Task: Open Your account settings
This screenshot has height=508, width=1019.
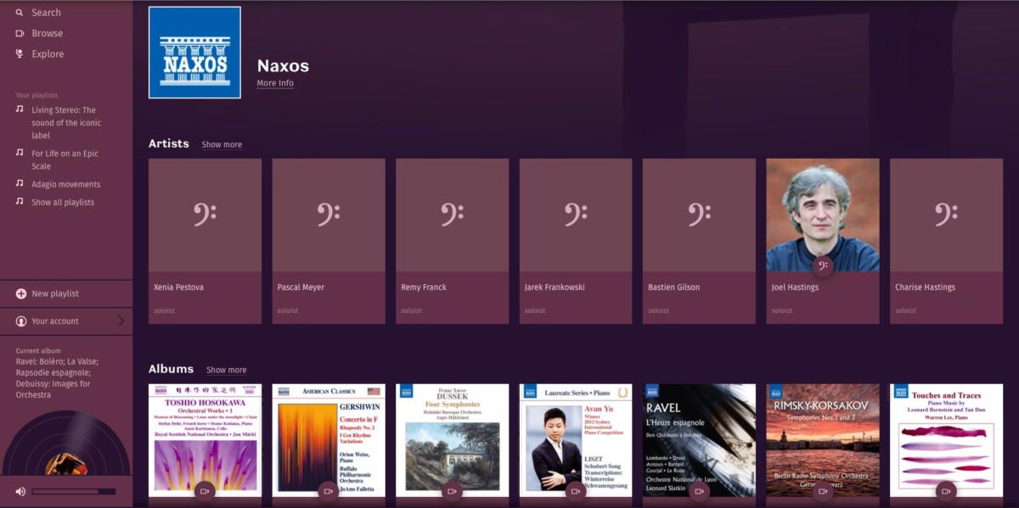Action: coord(55,321)
